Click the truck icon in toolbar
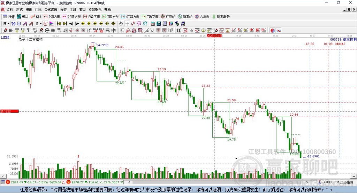Viewport: 357px width, 193px height. coord(183,24)
